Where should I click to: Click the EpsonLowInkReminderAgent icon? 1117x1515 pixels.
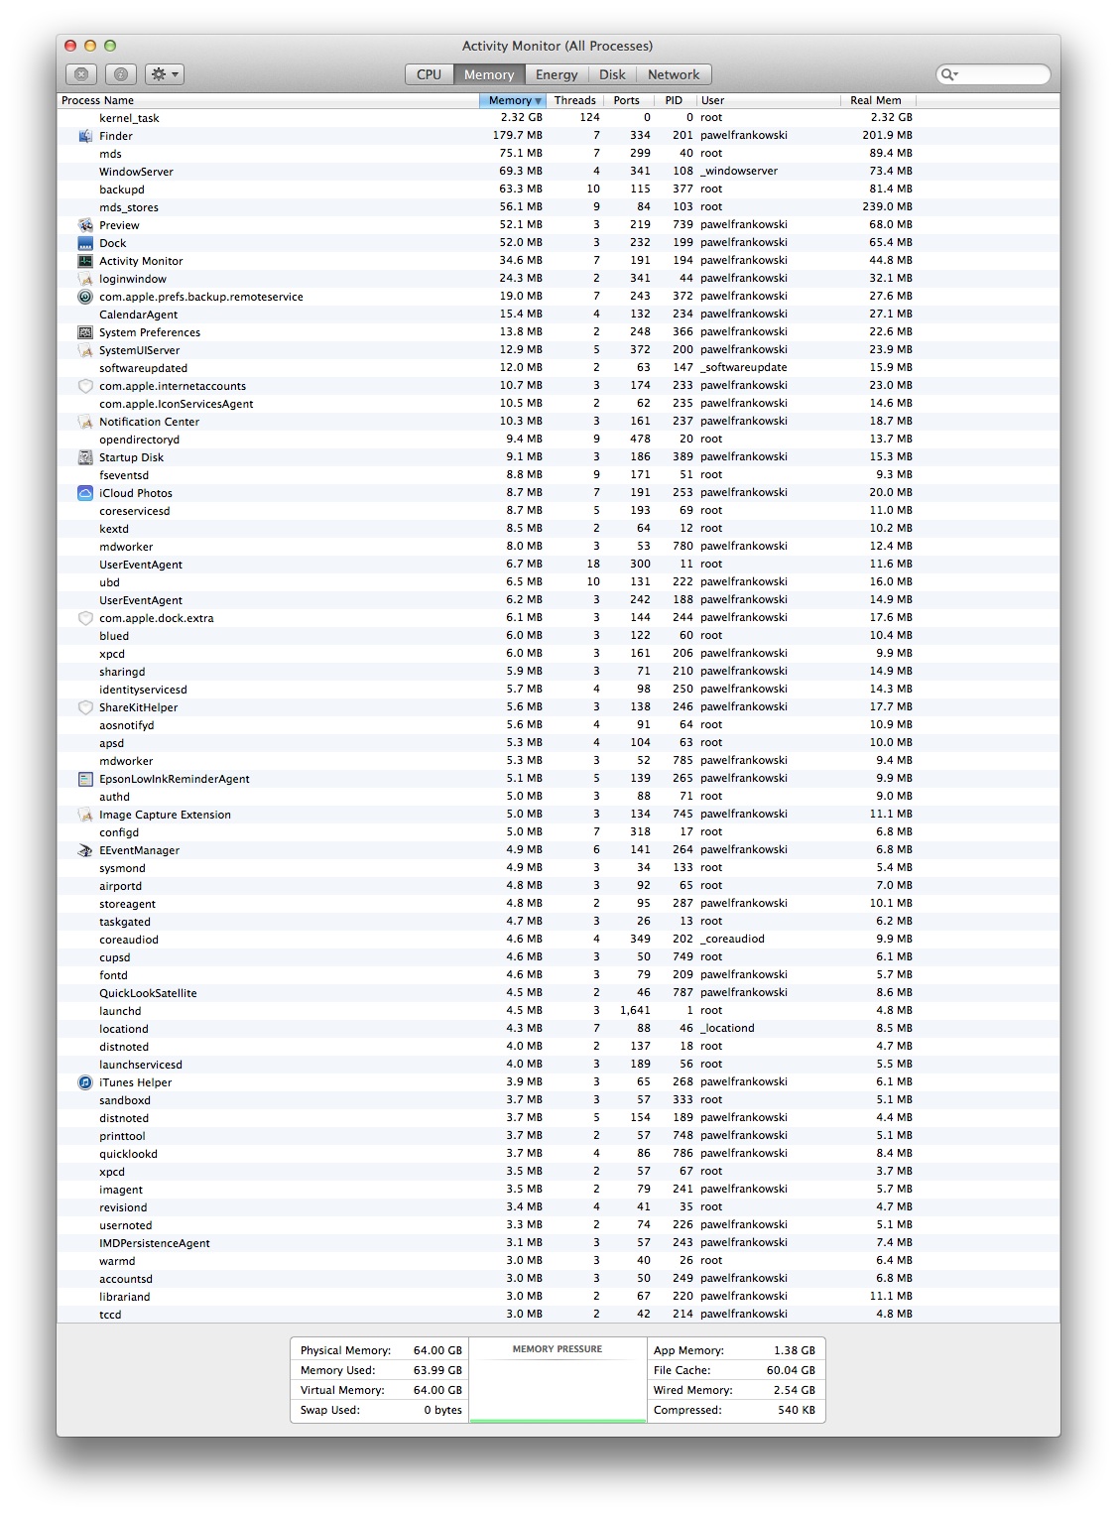[85, 779]
